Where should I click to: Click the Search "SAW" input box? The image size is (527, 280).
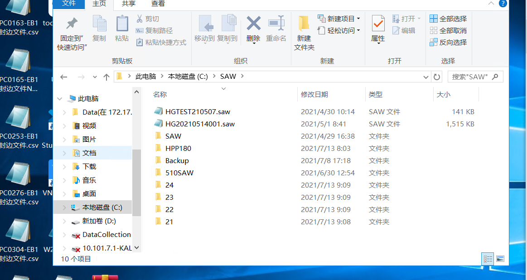475,77
